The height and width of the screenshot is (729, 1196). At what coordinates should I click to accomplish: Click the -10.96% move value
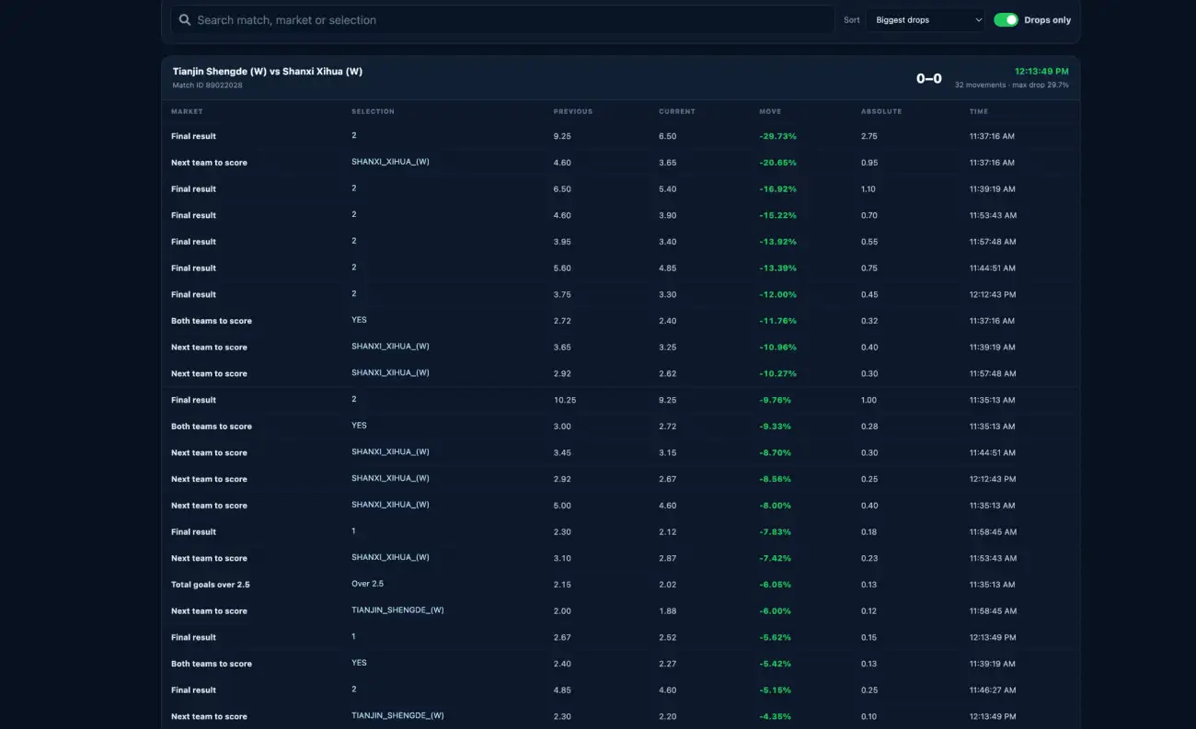pyautogui.click(x=778, y=347)
